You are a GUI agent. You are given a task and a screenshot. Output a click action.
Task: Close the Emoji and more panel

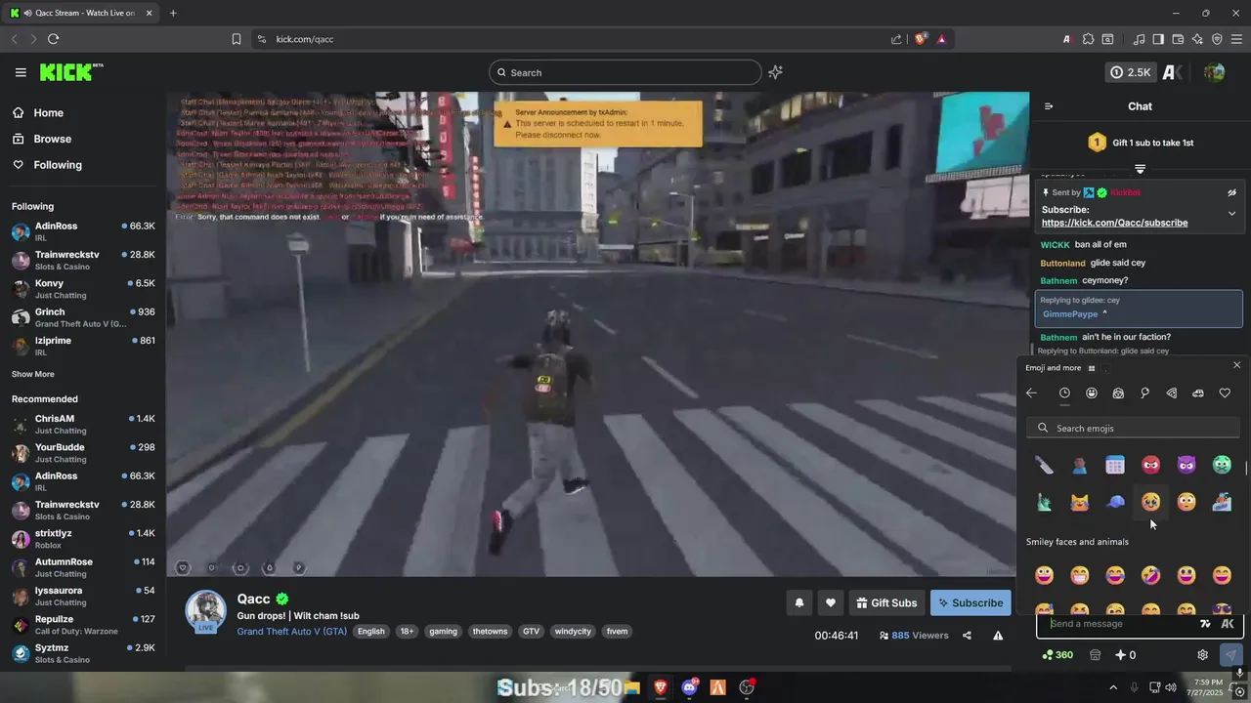pos(1236,365)
